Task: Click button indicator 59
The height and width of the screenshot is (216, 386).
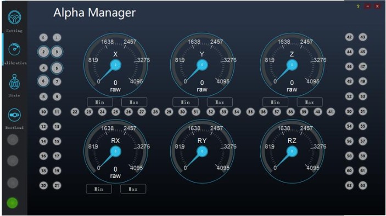Action: (362, 156)
